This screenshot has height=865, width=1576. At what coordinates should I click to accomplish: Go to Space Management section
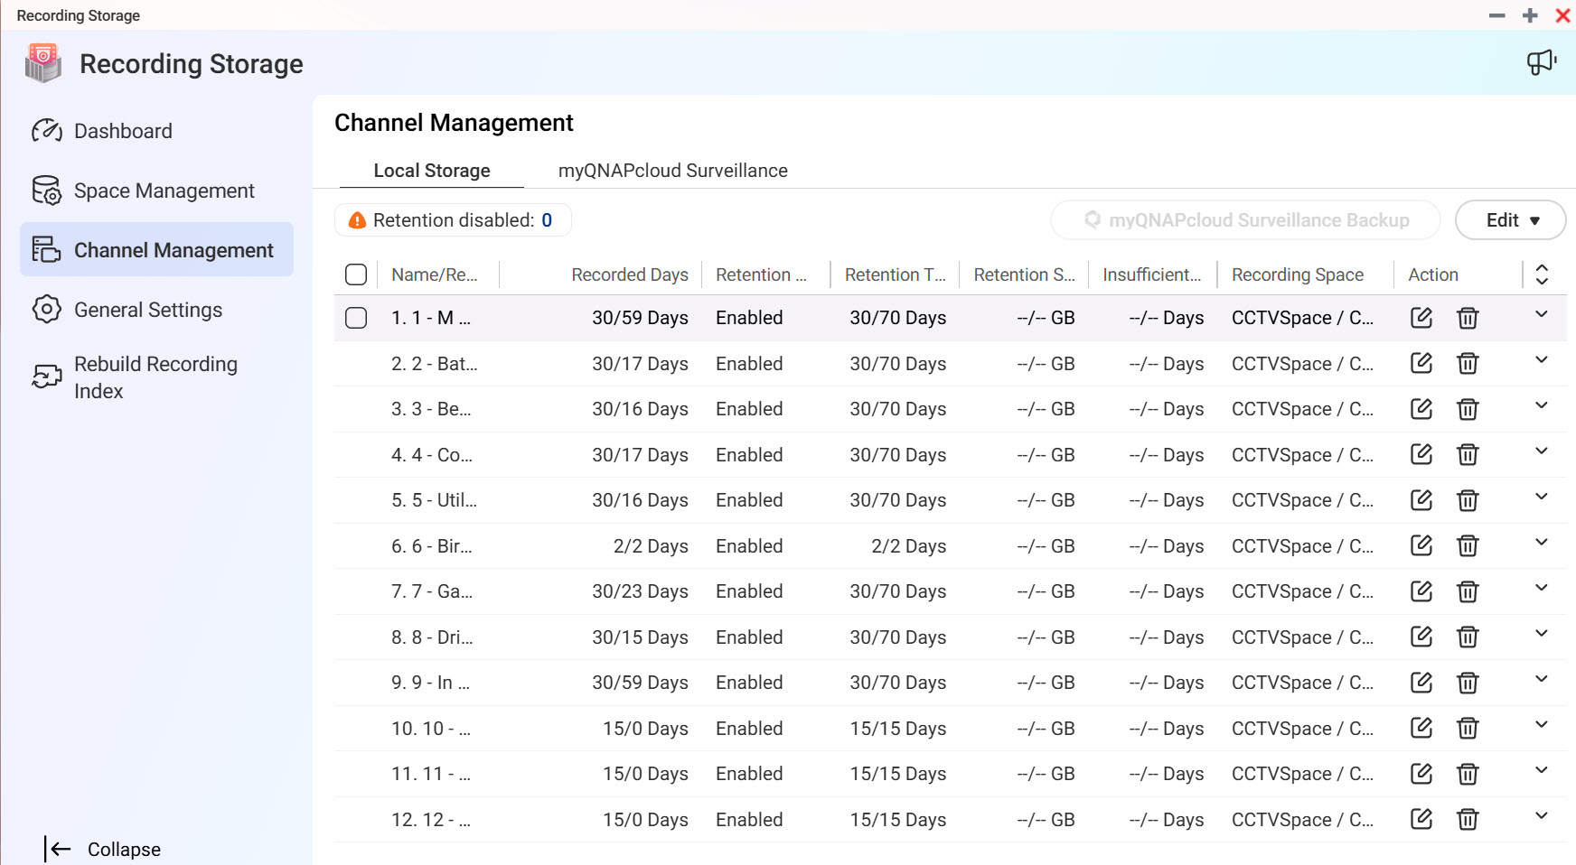pyautogui.click(x=157, y=191)
